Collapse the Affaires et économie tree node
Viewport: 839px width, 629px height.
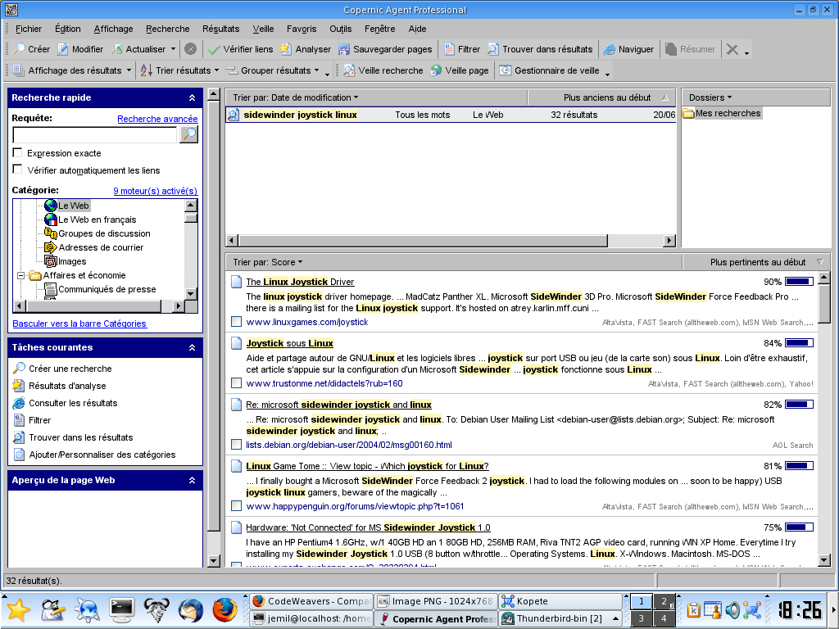pos(20,275)
